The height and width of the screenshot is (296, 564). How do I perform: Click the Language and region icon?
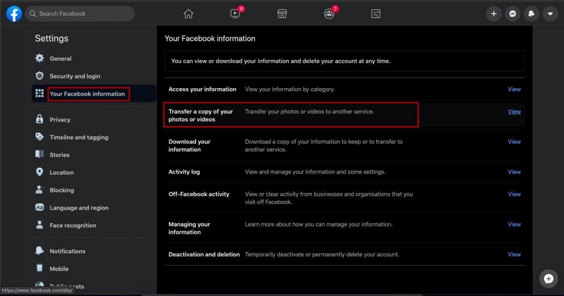[40, 207]
